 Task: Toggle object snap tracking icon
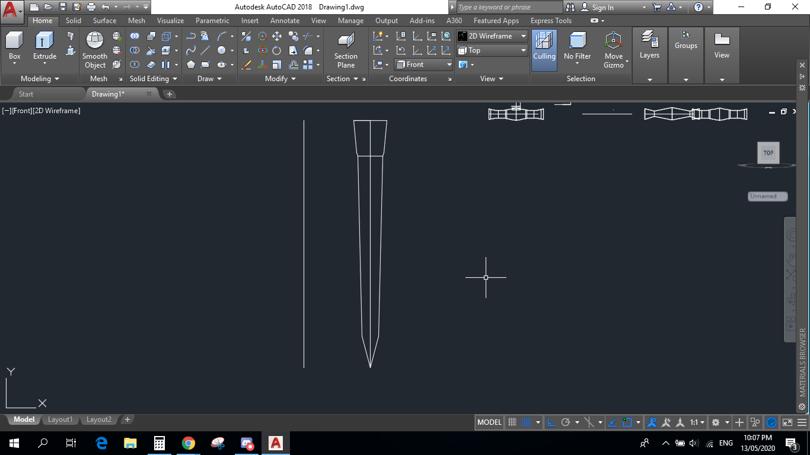tap(613, 422)
